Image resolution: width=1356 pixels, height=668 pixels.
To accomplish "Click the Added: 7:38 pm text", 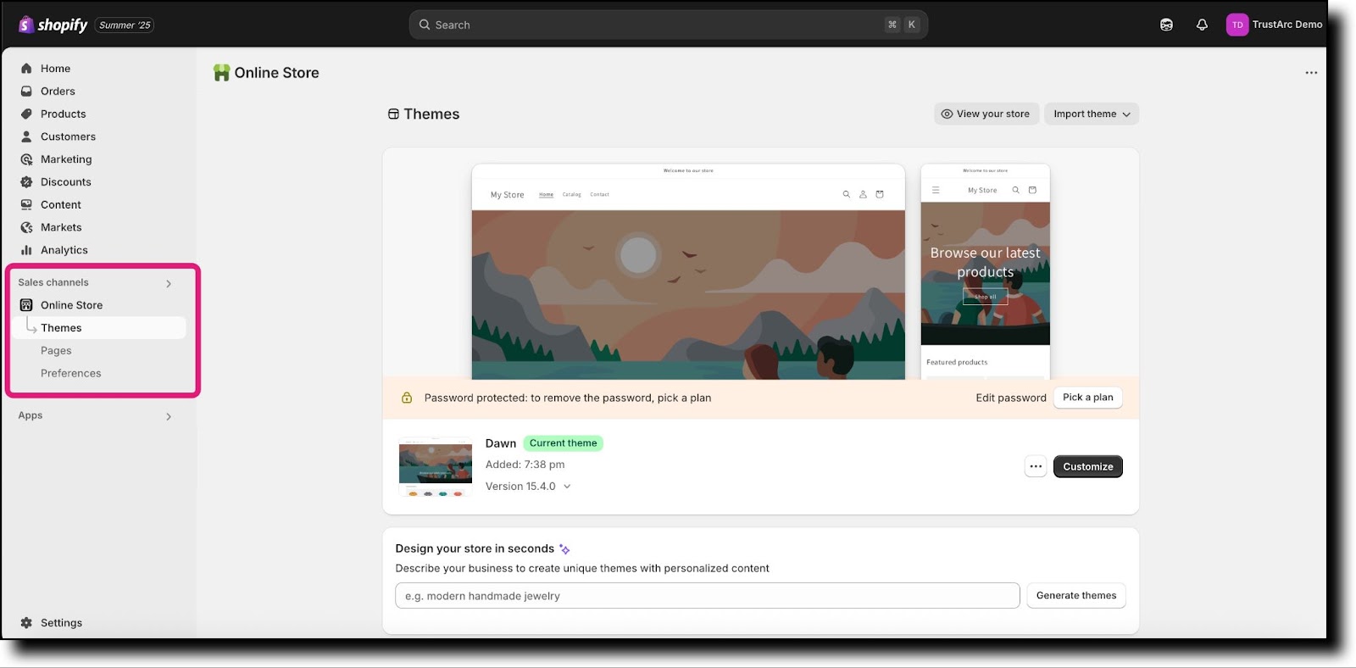I will click(x=525, y=465).
